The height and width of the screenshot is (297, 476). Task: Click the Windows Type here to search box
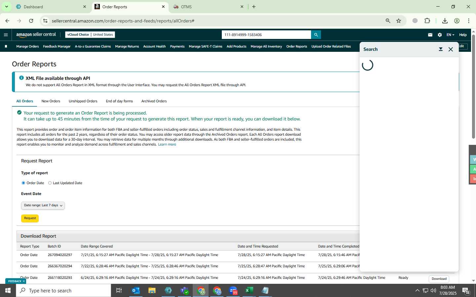coord(63,290)
